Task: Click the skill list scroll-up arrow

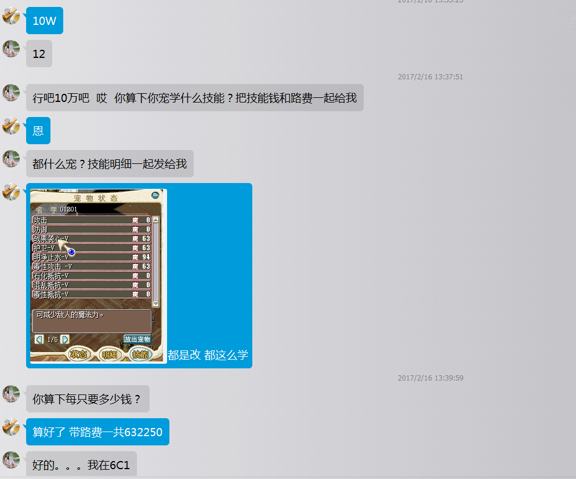Action: click(155, 220)
